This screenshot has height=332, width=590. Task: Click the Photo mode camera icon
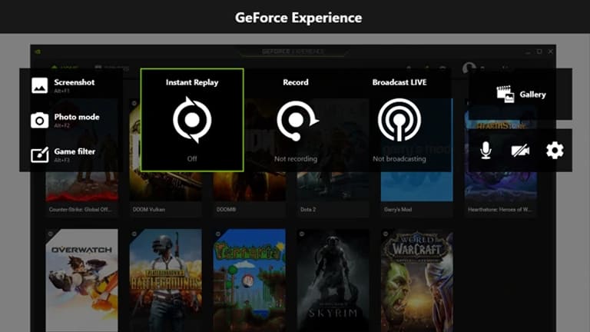39,121
